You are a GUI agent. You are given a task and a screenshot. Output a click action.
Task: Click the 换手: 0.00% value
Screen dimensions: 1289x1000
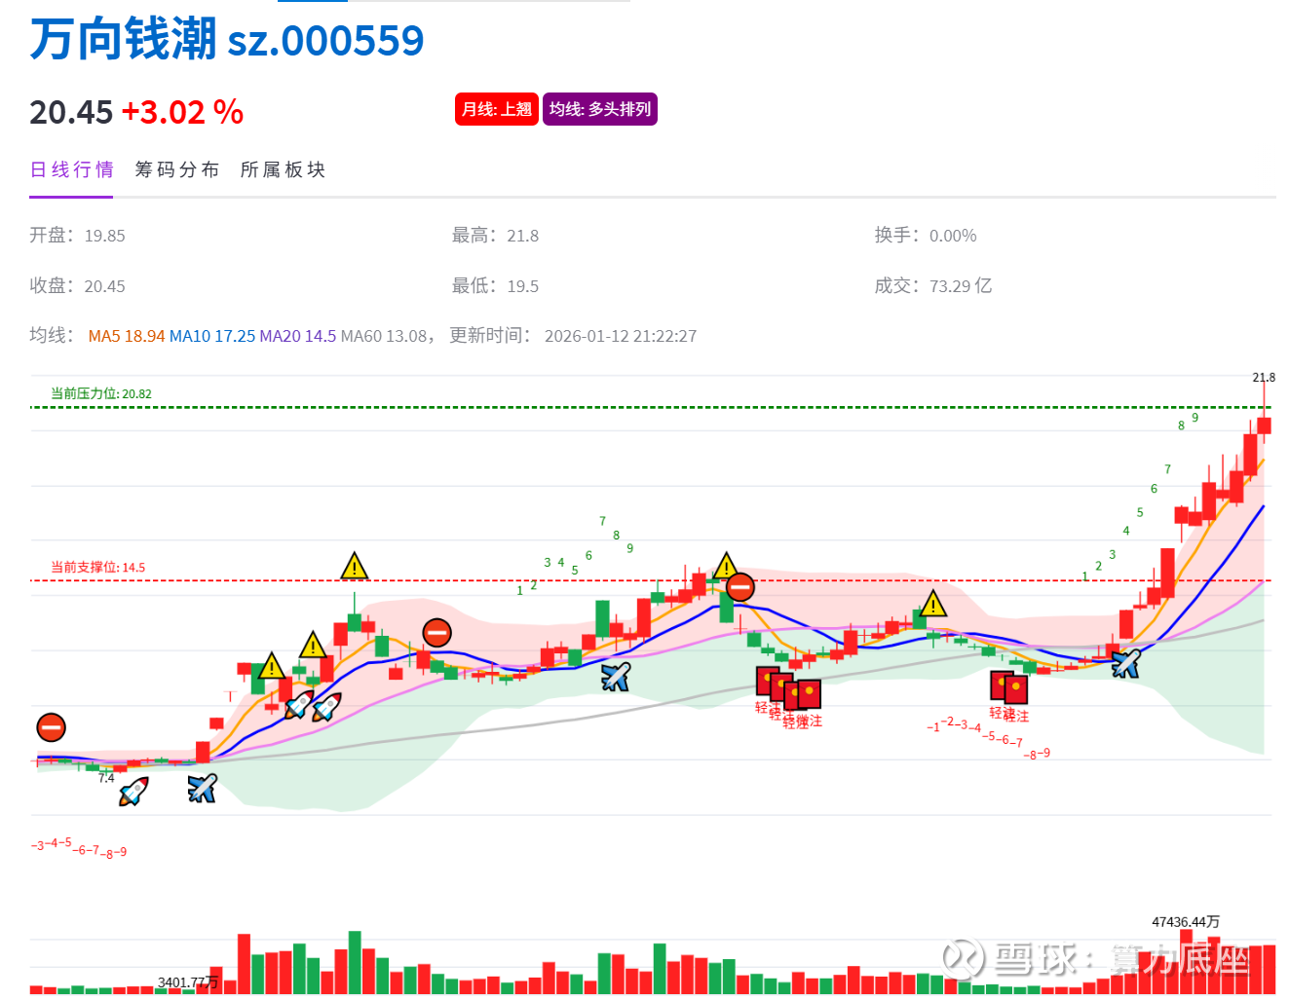pyautogui.click(x=926, y=236)
